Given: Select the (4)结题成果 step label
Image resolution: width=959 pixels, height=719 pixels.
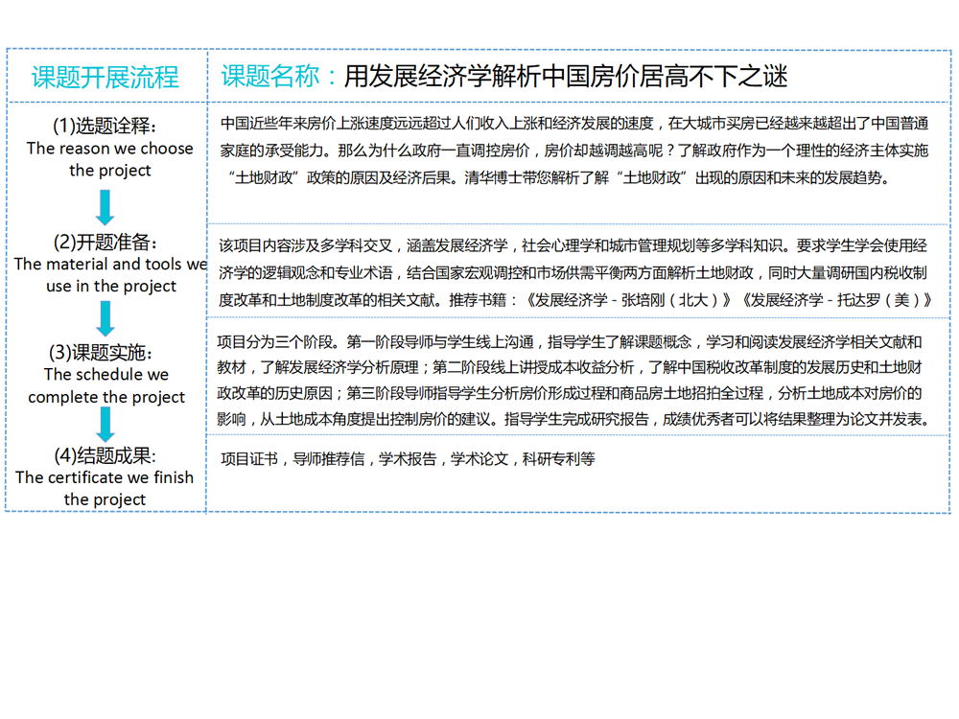Looking at the screenshot, I should pos(105,455).
